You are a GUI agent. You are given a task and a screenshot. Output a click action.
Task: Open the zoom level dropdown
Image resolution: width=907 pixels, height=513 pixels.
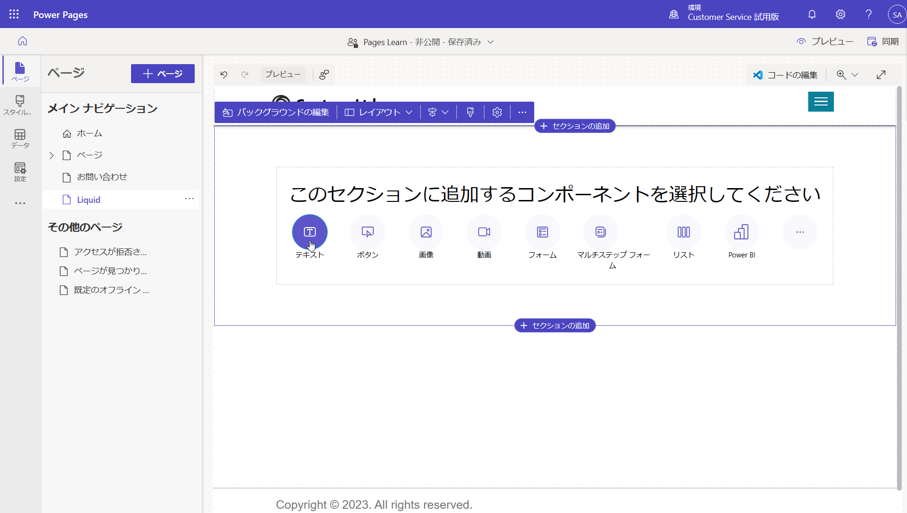[848, 75]
